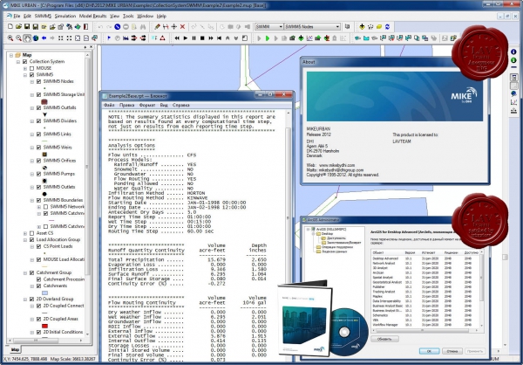Image resolution: width=523 pixels, height=365 pixels.
Task: Open www.mikebydhi.com link in About
Action: [336, 165]
